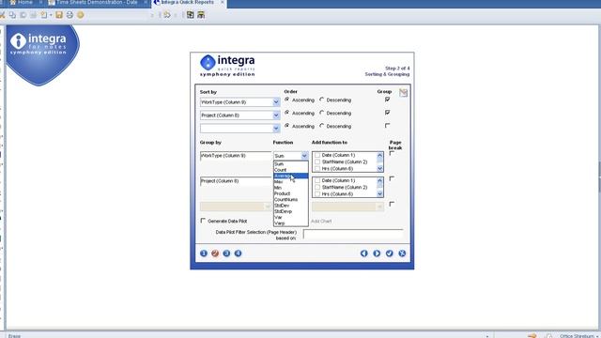The width and height of the screenshot is (601, 338).
Task: Choose Var from the function list
Action: 290,217
